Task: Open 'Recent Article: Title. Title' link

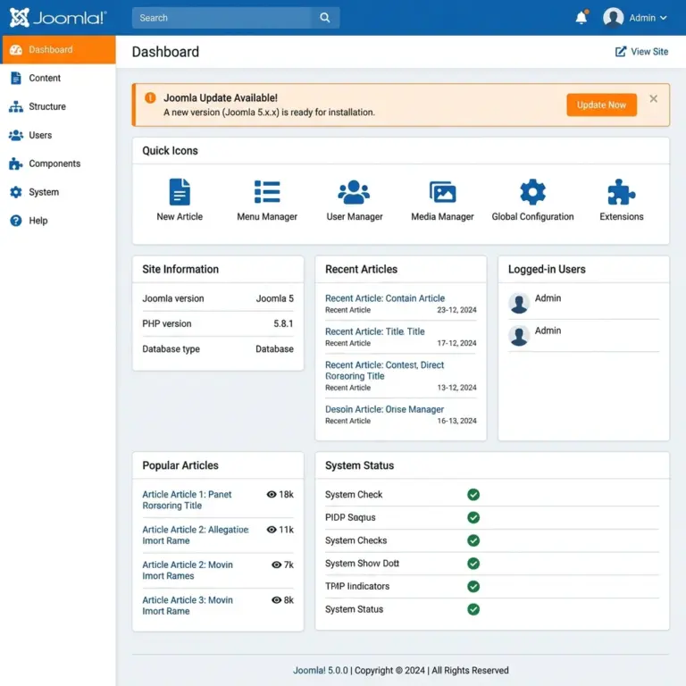Action: [374, 331]
